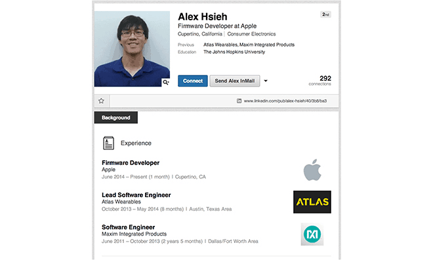Click the blue Connect button
433x260 pixels.
coord(193,81)
